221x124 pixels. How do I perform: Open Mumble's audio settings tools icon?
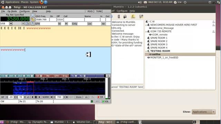141,17
